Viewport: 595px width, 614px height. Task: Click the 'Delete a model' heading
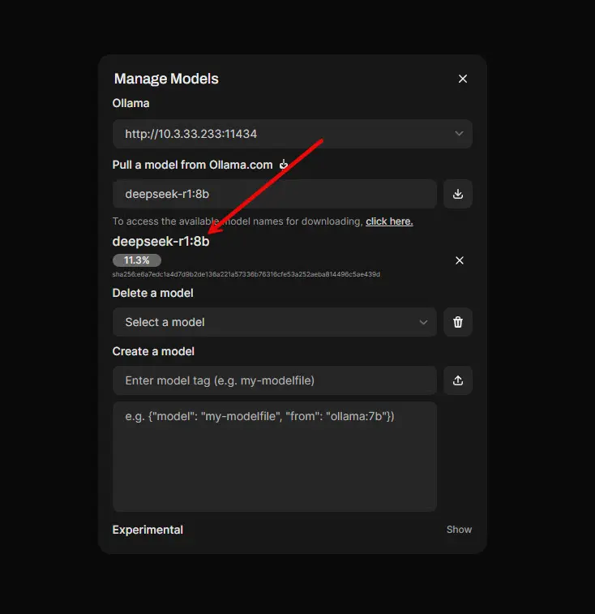pyautogui.click(x=152, y=293)
